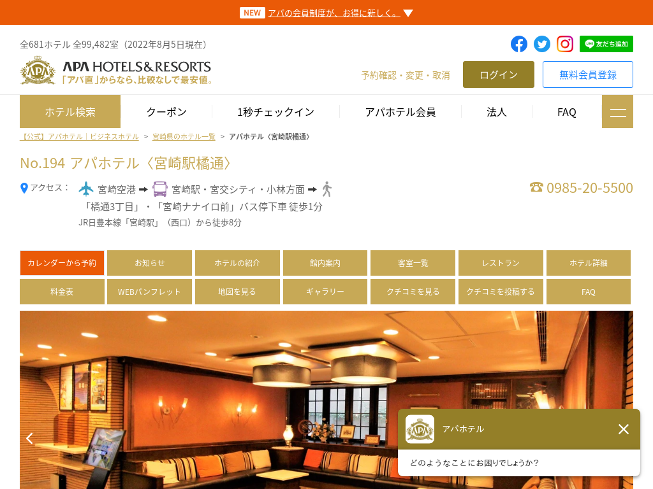Image resolution: width=653 pixels, height=489 pixels.
Task: Click the hotel title No.194 アパホテル〈宮崎駅橘通〉
Action: tap(126, 164)
